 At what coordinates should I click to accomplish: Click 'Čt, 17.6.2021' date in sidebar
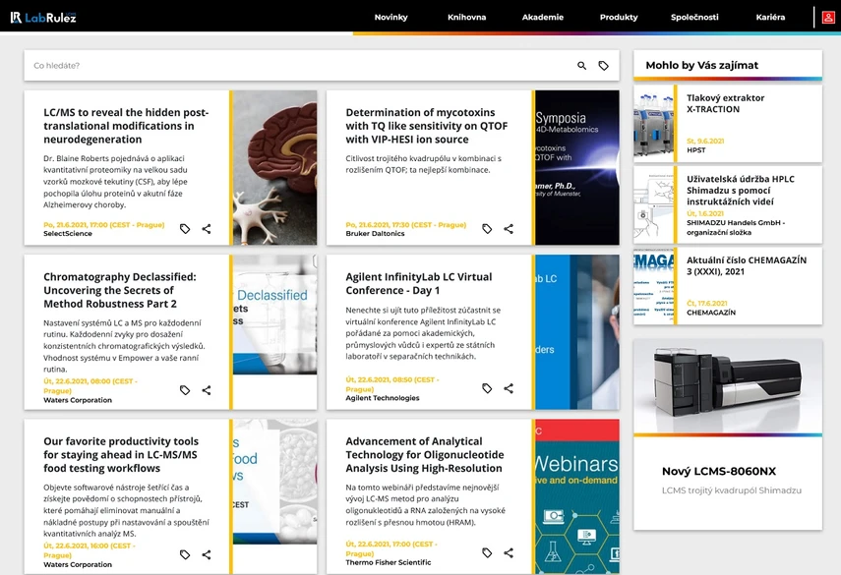pos(707,304)
